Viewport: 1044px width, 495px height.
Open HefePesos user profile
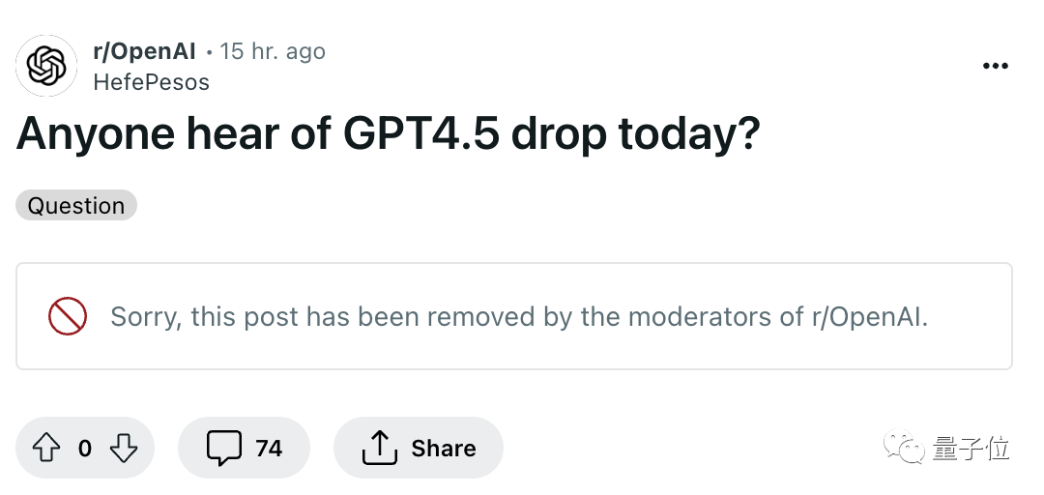(x=151, y=82)
